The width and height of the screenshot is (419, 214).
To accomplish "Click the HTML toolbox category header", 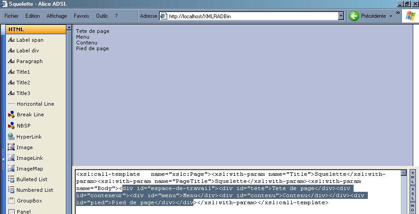I will tap(36, 29).
